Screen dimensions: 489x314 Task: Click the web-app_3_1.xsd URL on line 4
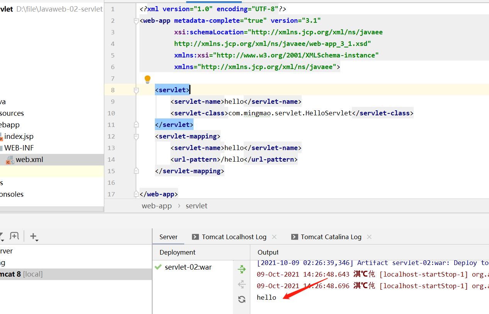pos(273,44)
